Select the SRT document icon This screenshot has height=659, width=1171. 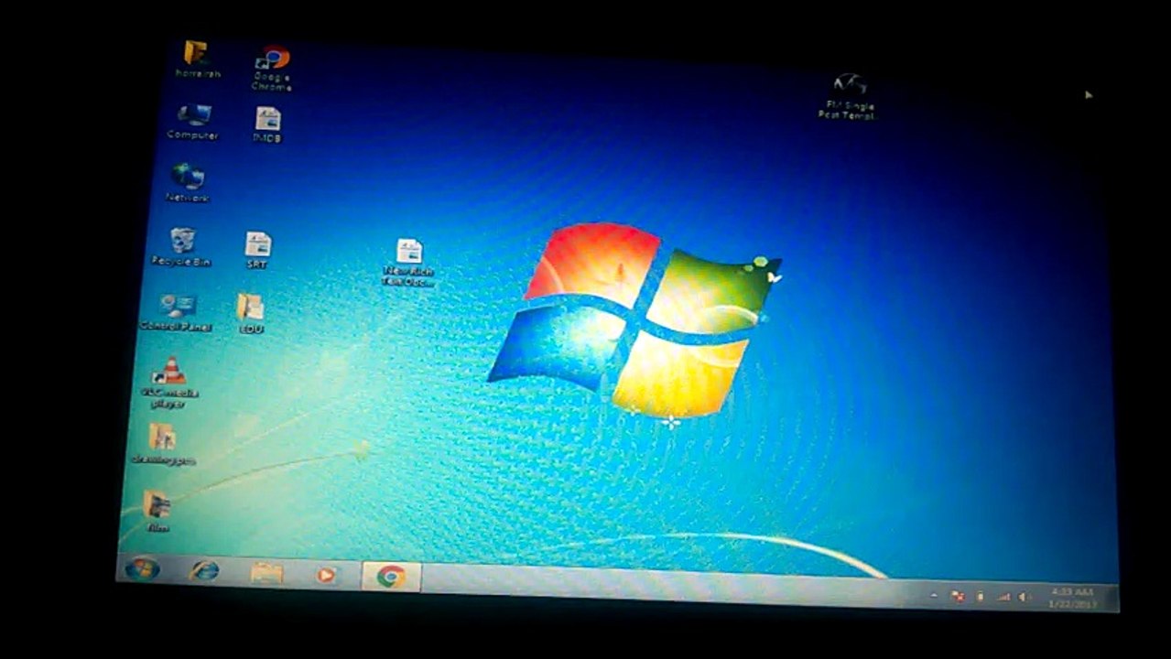click(257, 249)
